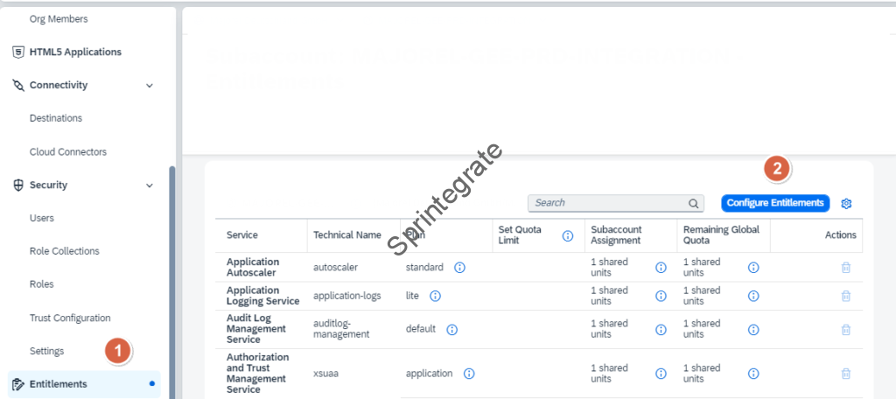Click info icon next to default plan
Viewport: 896px width, 399px height.
coord(452,330)
